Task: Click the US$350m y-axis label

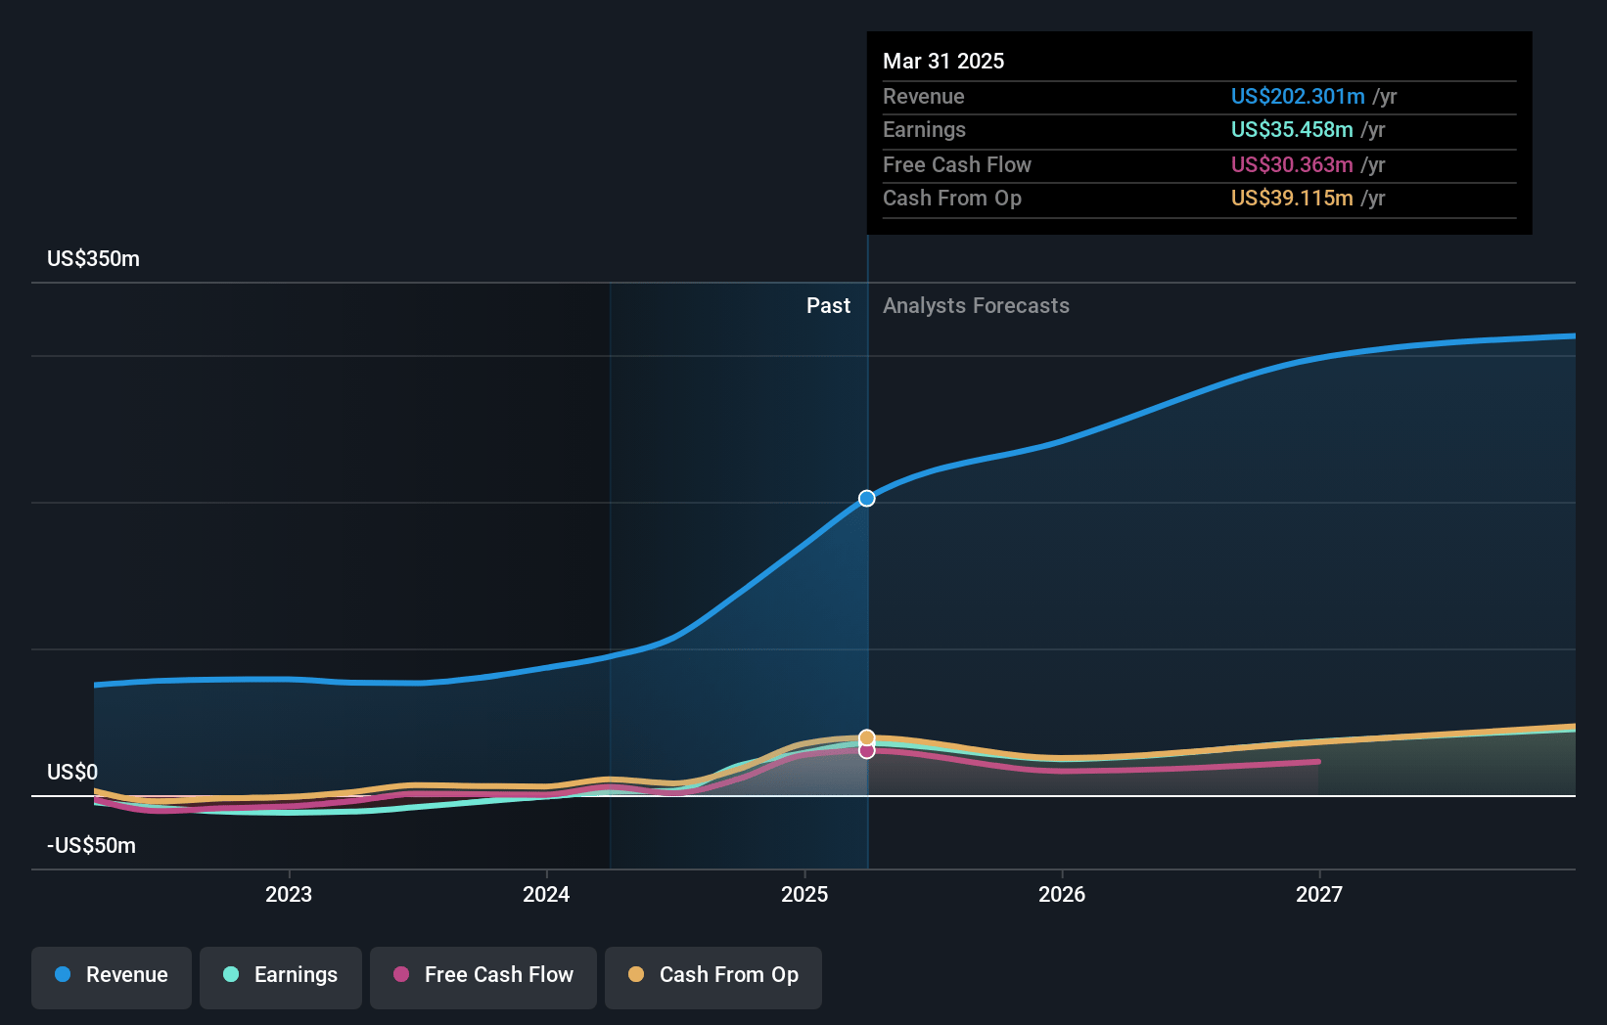Action: click(93, 258)
